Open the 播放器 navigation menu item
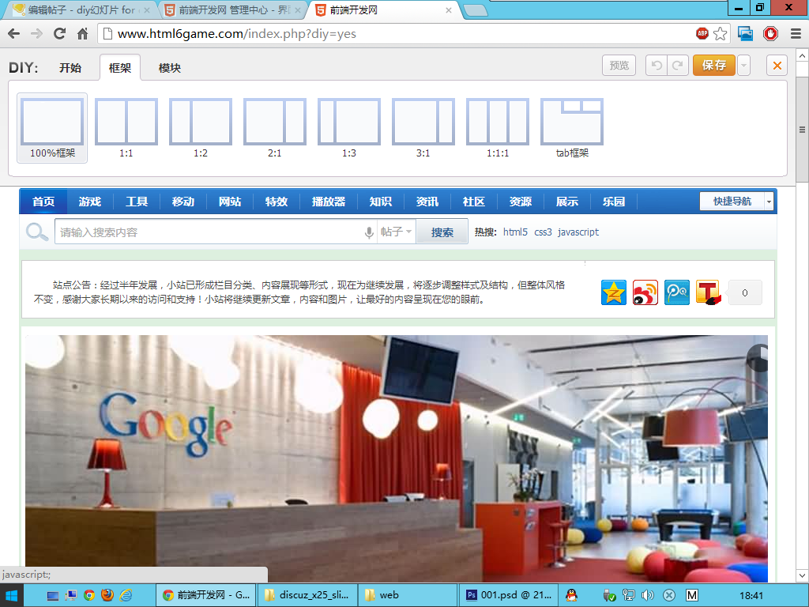 click(x=329, y=202)
